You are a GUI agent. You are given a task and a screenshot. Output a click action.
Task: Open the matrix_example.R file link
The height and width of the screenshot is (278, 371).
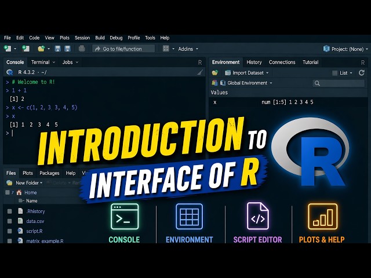pos(45,241)
